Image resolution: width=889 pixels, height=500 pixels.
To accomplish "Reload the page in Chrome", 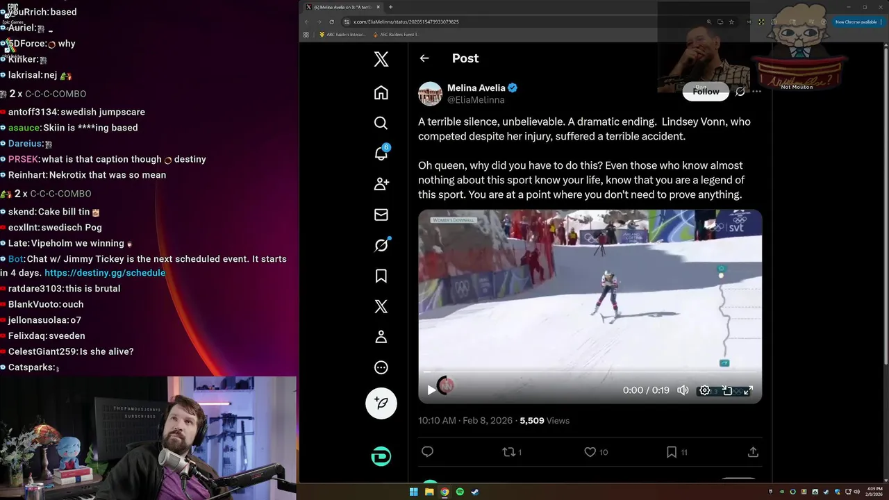I will tap(332, 22).
